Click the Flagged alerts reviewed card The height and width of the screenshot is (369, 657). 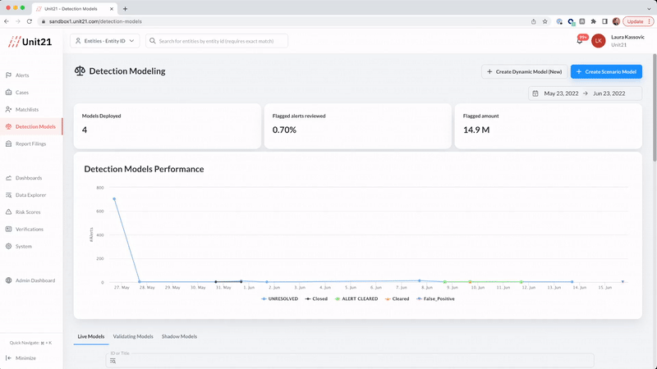358,126
